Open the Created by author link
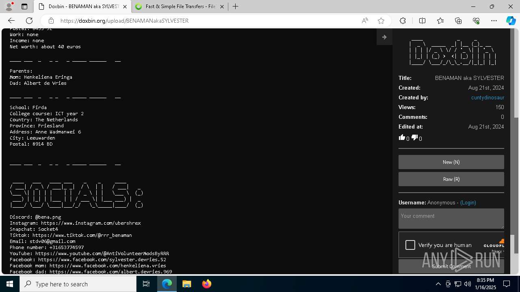 point(487,98)
